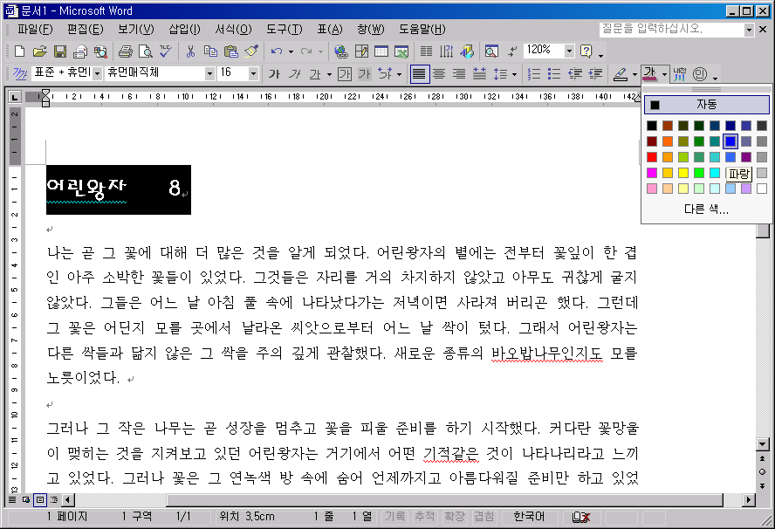The width and height of the screenshot is (775, 529).
Task: Click the spelling status icon in status bar
Action: pyautogui.click(x=580, y=517)
